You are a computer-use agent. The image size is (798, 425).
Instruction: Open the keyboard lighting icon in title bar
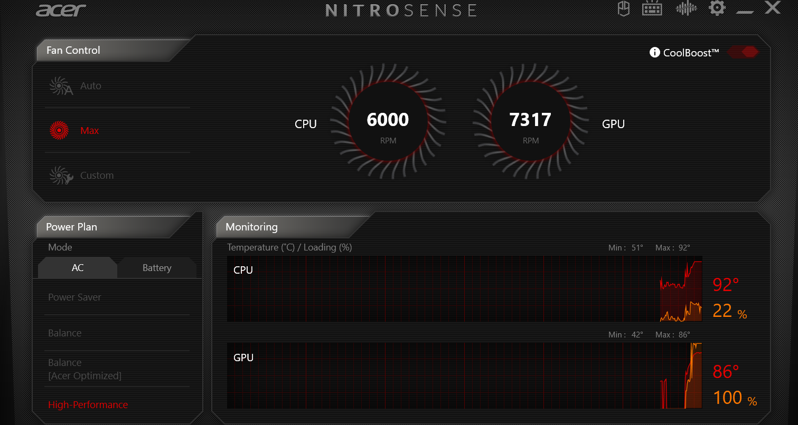(652, 8)
